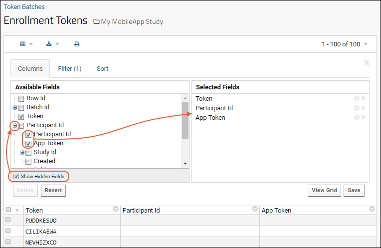
Task: Close the customize view panel
Action: tap(367, 63)
